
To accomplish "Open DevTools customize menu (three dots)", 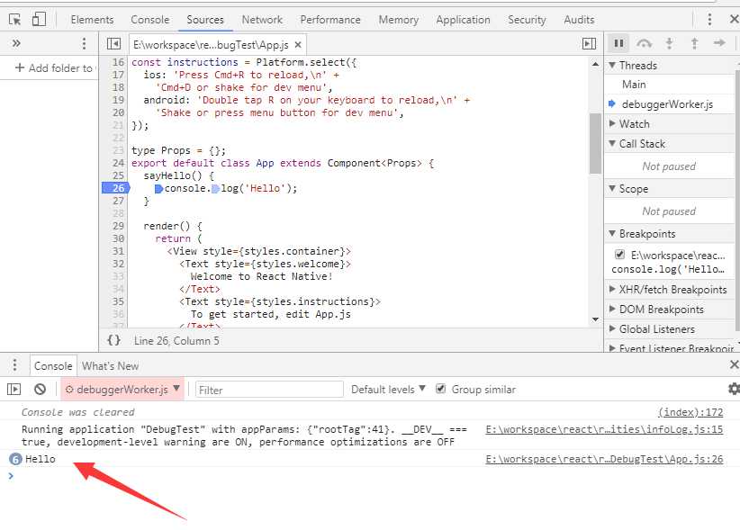I will pos(709,19).
